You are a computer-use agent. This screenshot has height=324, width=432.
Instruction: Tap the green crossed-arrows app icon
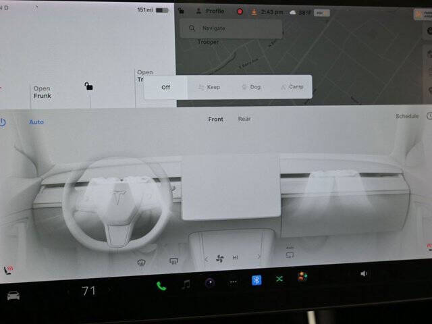point(279,279)
